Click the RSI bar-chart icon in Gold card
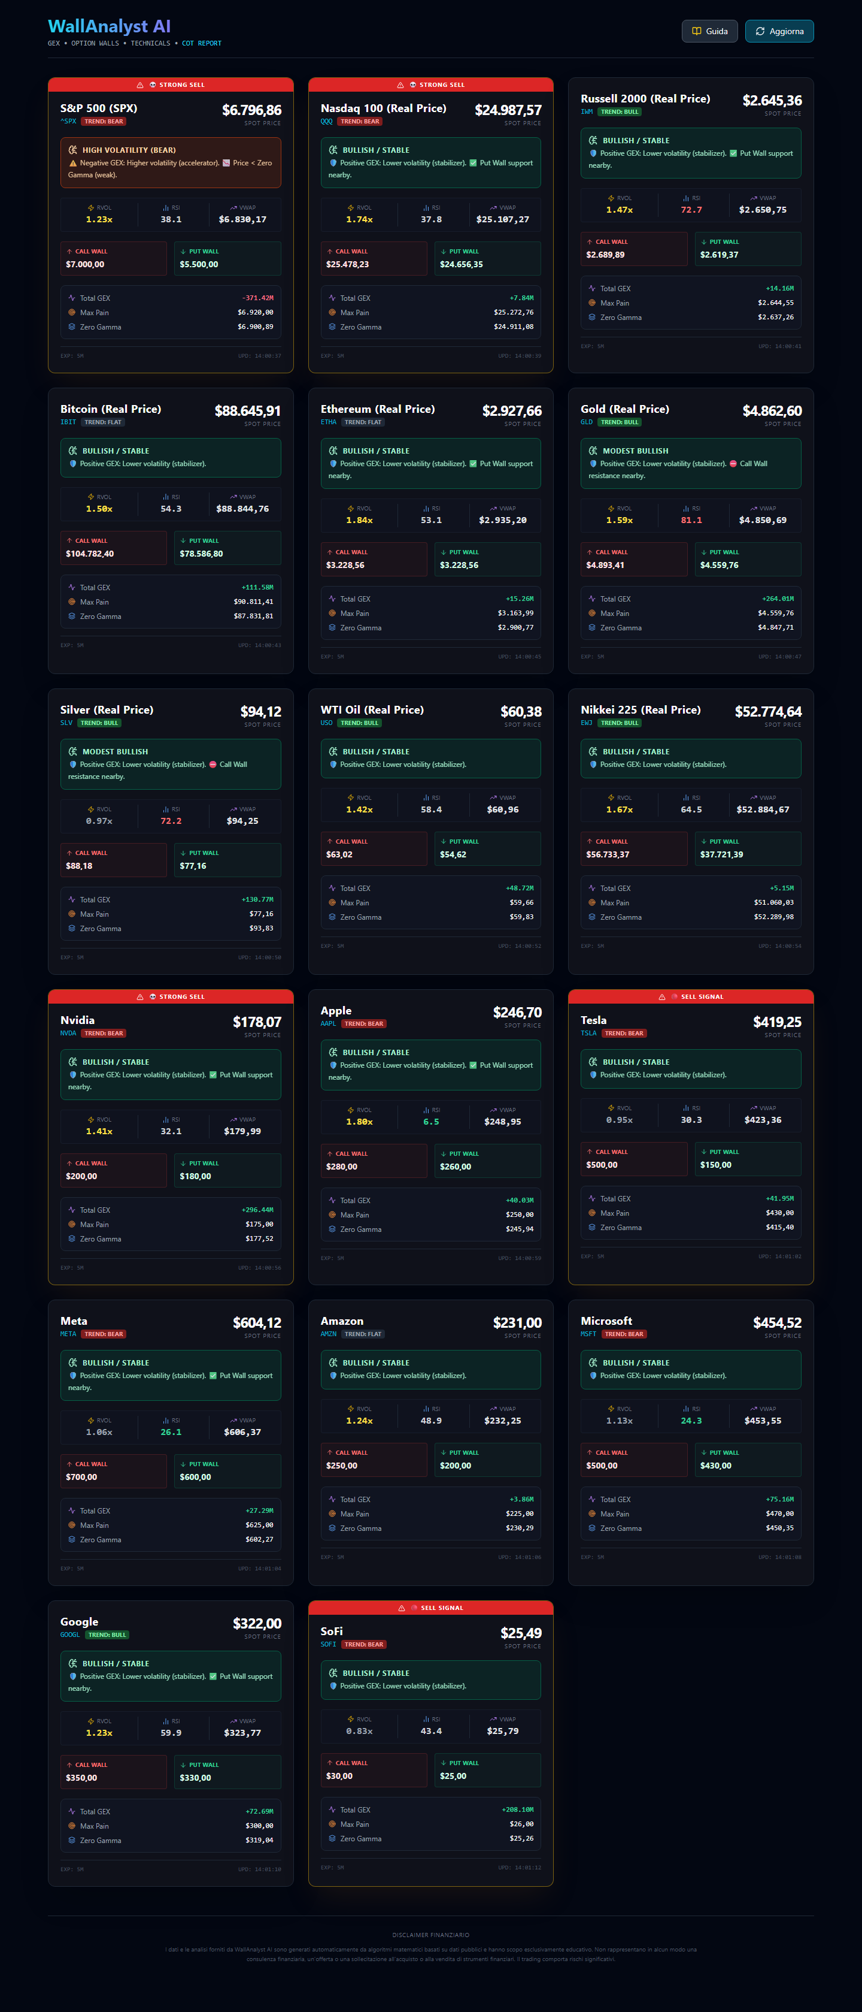 [x=685, y=509]
